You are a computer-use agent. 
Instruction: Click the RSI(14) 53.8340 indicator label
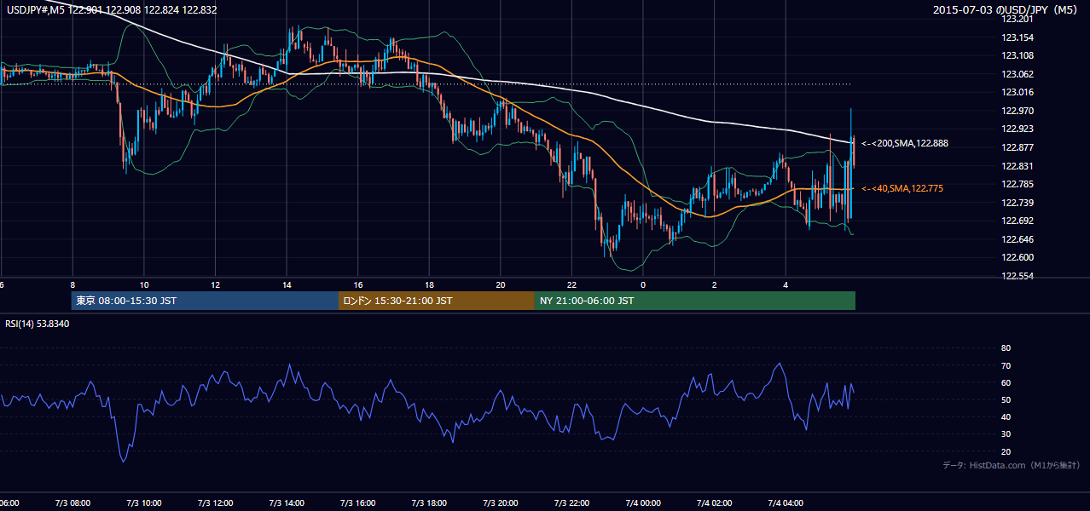coord(37,324)
